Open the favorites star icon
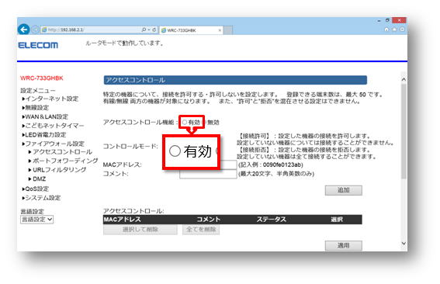Viewport: 440px width, 284px height. pyautogui.click(x=394, y=29)
